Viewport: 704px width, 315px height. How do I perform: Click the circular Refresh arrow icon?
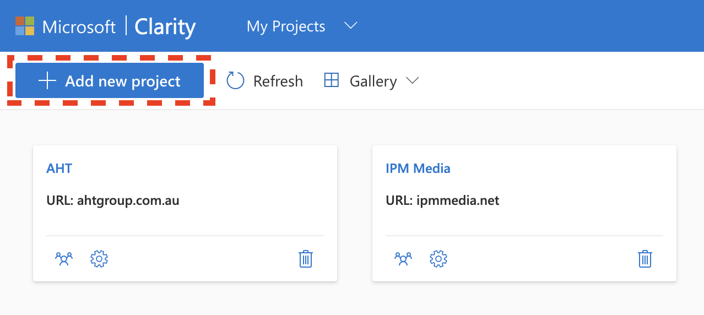235,81
